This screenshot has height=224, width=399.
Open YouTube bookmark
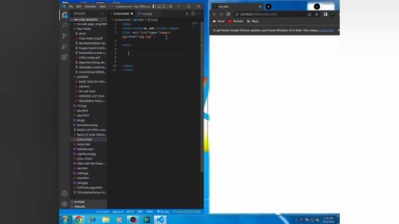[x=236, y=21]
